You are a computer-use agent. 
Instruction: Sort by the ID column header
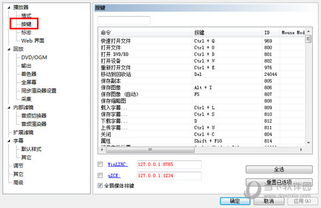[271, 33]
